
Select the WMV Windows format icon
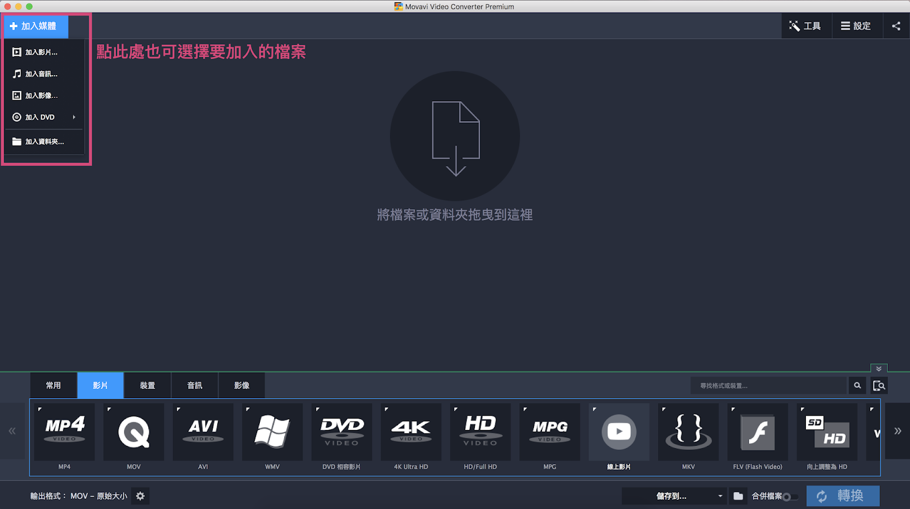pyautogui.click(x=272, y=432)
